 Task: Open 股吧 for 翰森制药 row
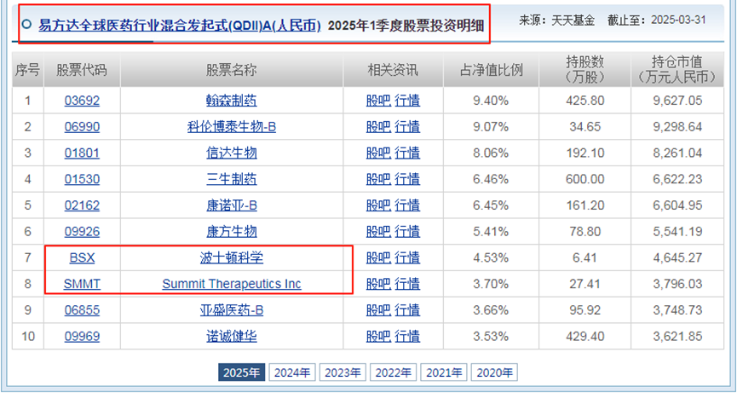coord(378,101)
